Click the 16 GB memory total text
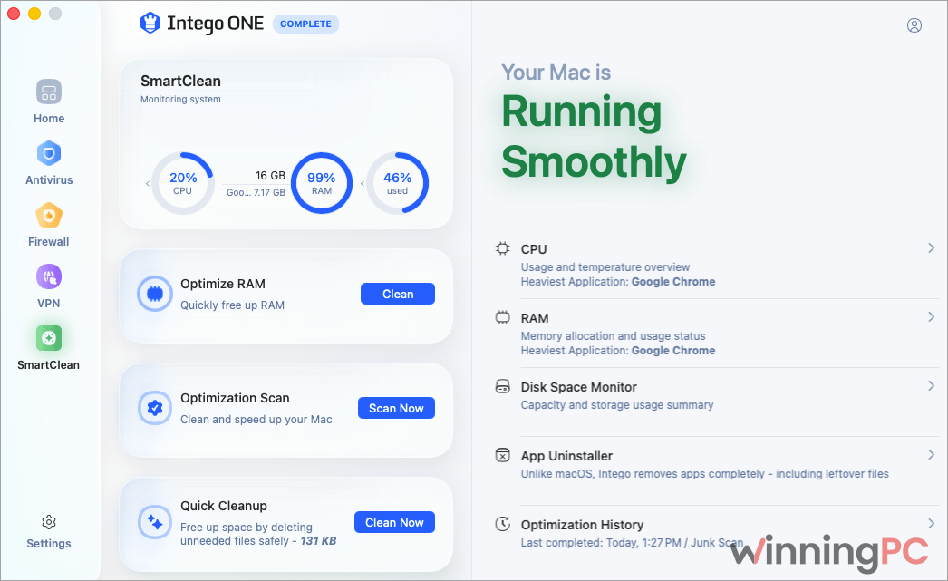Image resolution: width=948 pixels, height=581 pixels. (270, 175)
